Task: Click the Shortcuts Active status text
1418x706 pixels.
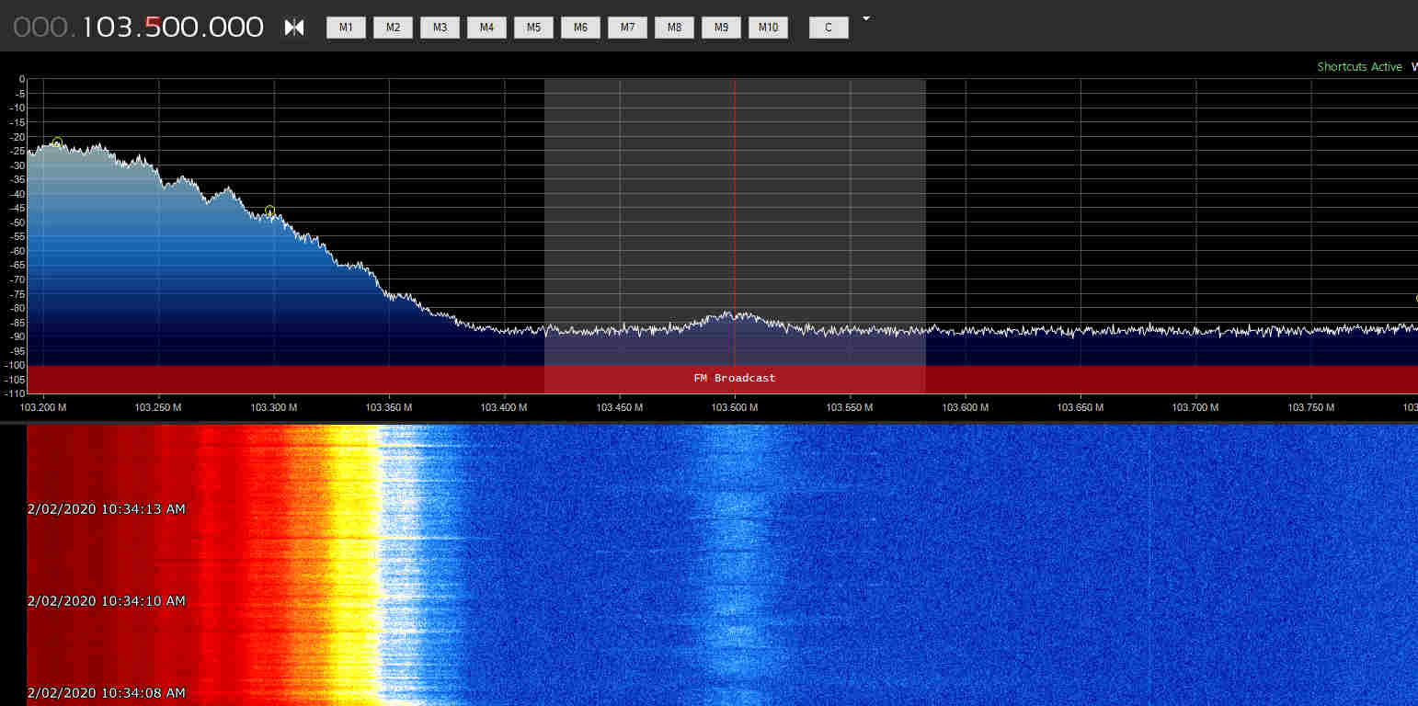Action: tap(1359, 67)
